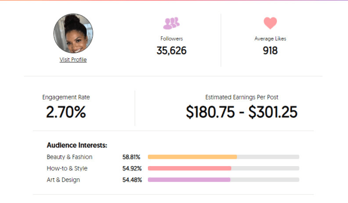This screenshot has width=348, height=203.
Task: Select the Beauty & Fashion label
Action: click(70, 157)
